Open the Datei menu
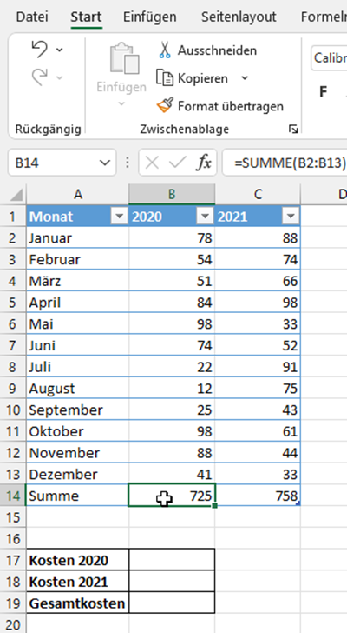 pyautogui.click(x=32, y=17)
